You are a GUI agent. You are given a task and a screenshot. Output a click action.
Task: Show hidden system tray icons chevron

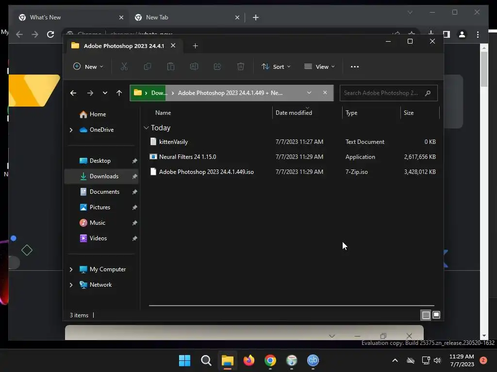tap(395, 360)
